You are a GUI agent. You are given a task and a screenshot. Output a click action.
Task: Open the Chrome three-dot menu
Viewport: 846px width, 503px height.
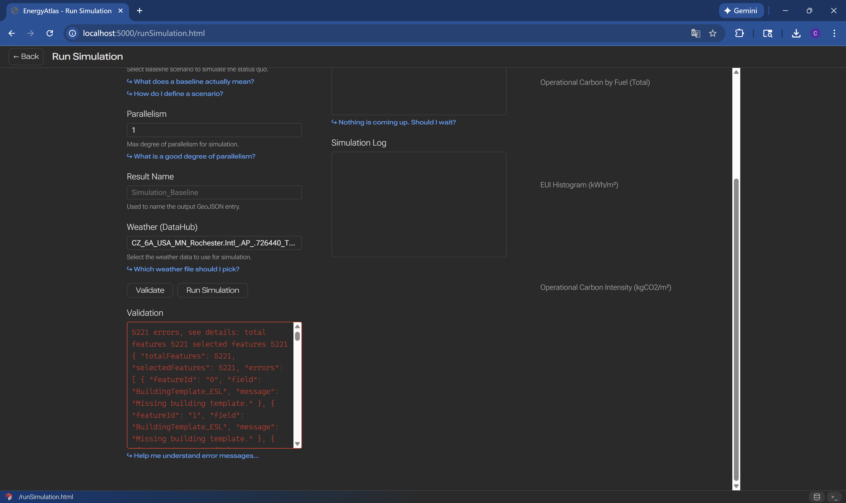click(x=834, y=33)
